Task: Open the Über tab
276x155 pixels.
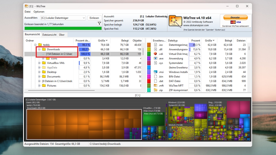Action: point(62,35)
